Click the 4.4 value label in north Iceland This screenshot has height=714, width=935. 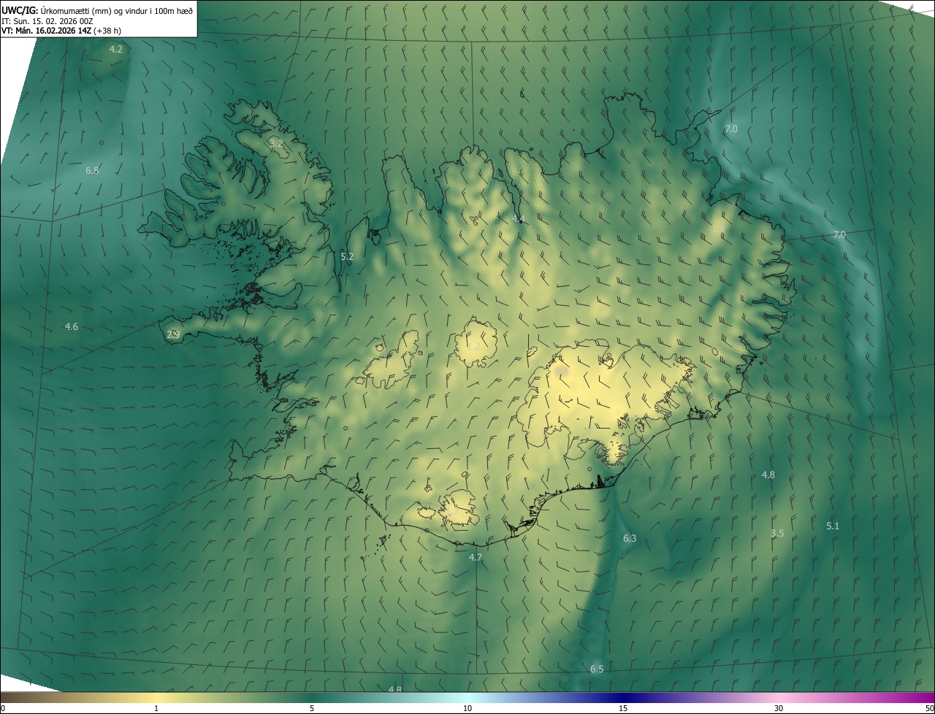point(518,218)
